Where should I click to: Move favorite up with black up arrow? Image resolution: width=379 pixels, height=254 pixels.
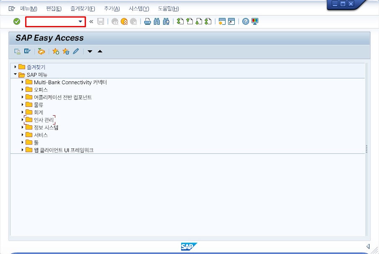click(x=100, y=51)
